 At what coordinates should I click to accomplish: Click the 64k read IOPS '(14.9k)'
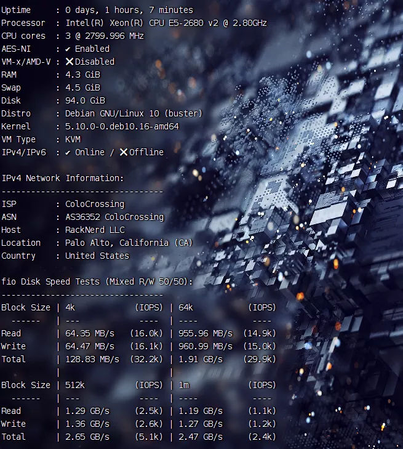tap(260, 333)
